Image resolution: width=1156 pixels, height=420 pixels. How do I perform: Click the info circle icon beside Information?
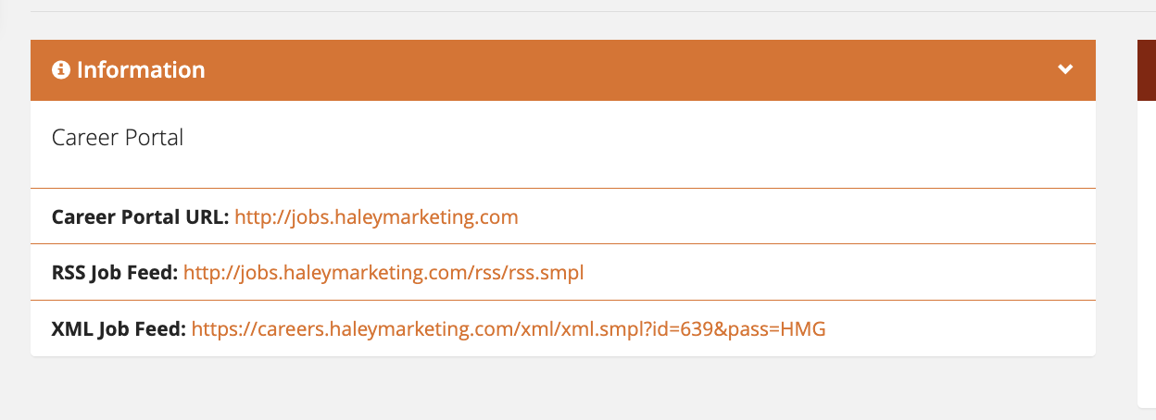click(x=61, y=70)
